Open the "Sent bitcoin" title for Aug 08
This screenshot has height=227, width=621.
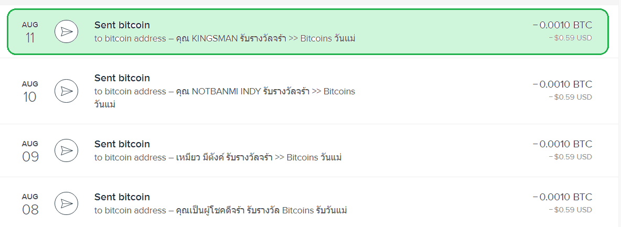click(122, 197)
